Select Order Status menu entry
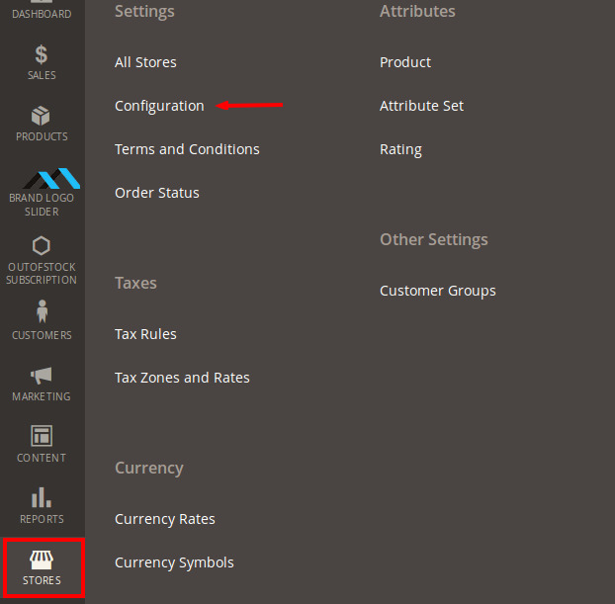The height and width of the screenshot is (604, 615). tap(156, 193)
